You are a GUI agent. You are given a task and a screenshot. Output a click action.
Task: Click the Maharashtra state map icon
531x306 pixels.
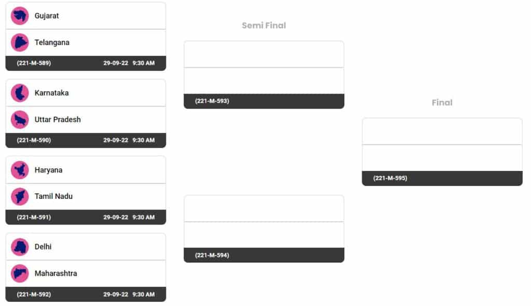(x=20, y=273)
